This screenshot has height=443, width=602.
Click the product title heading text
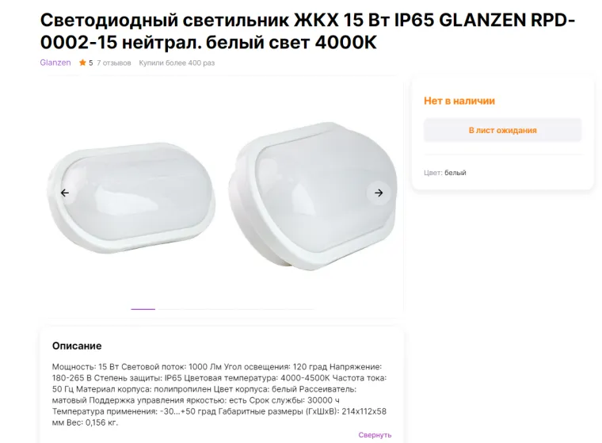click(307, 31)
